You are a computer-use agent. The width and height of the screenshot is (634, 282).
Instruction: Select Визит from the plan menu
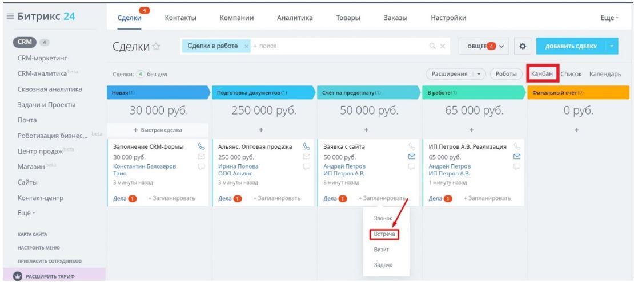click(x=382, y=250)
